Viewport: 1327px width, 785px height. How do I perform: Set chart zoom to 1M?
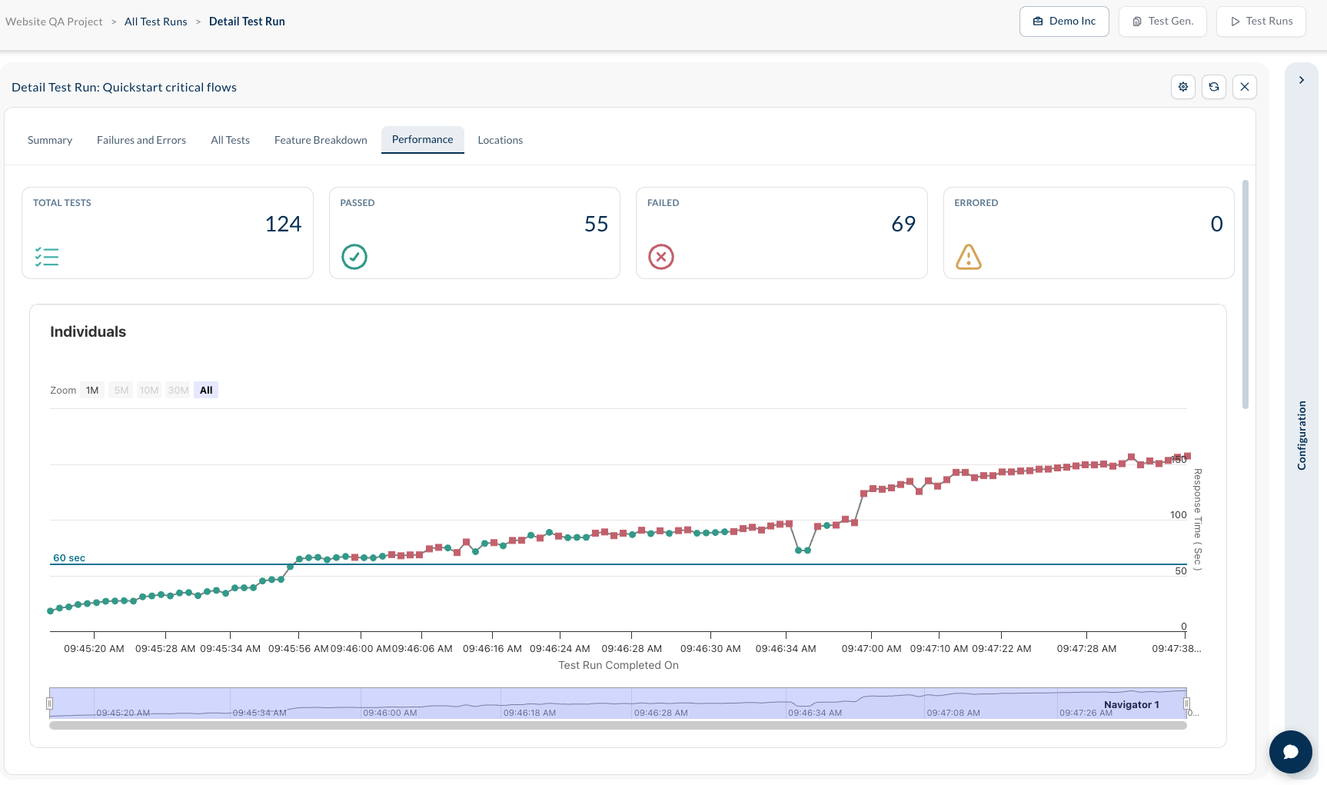(x=92, y=391)
